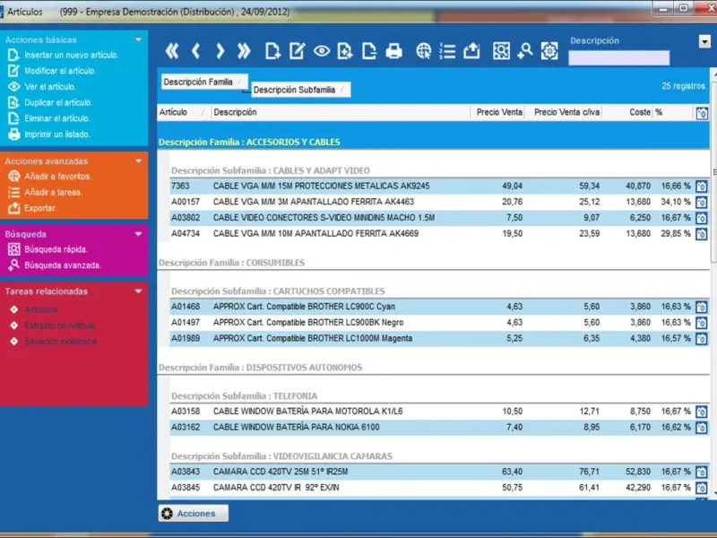Select group Descripción Familia : ACCESORIOS Y CABLES
The image size is (717, 538).
click(434, 143)
